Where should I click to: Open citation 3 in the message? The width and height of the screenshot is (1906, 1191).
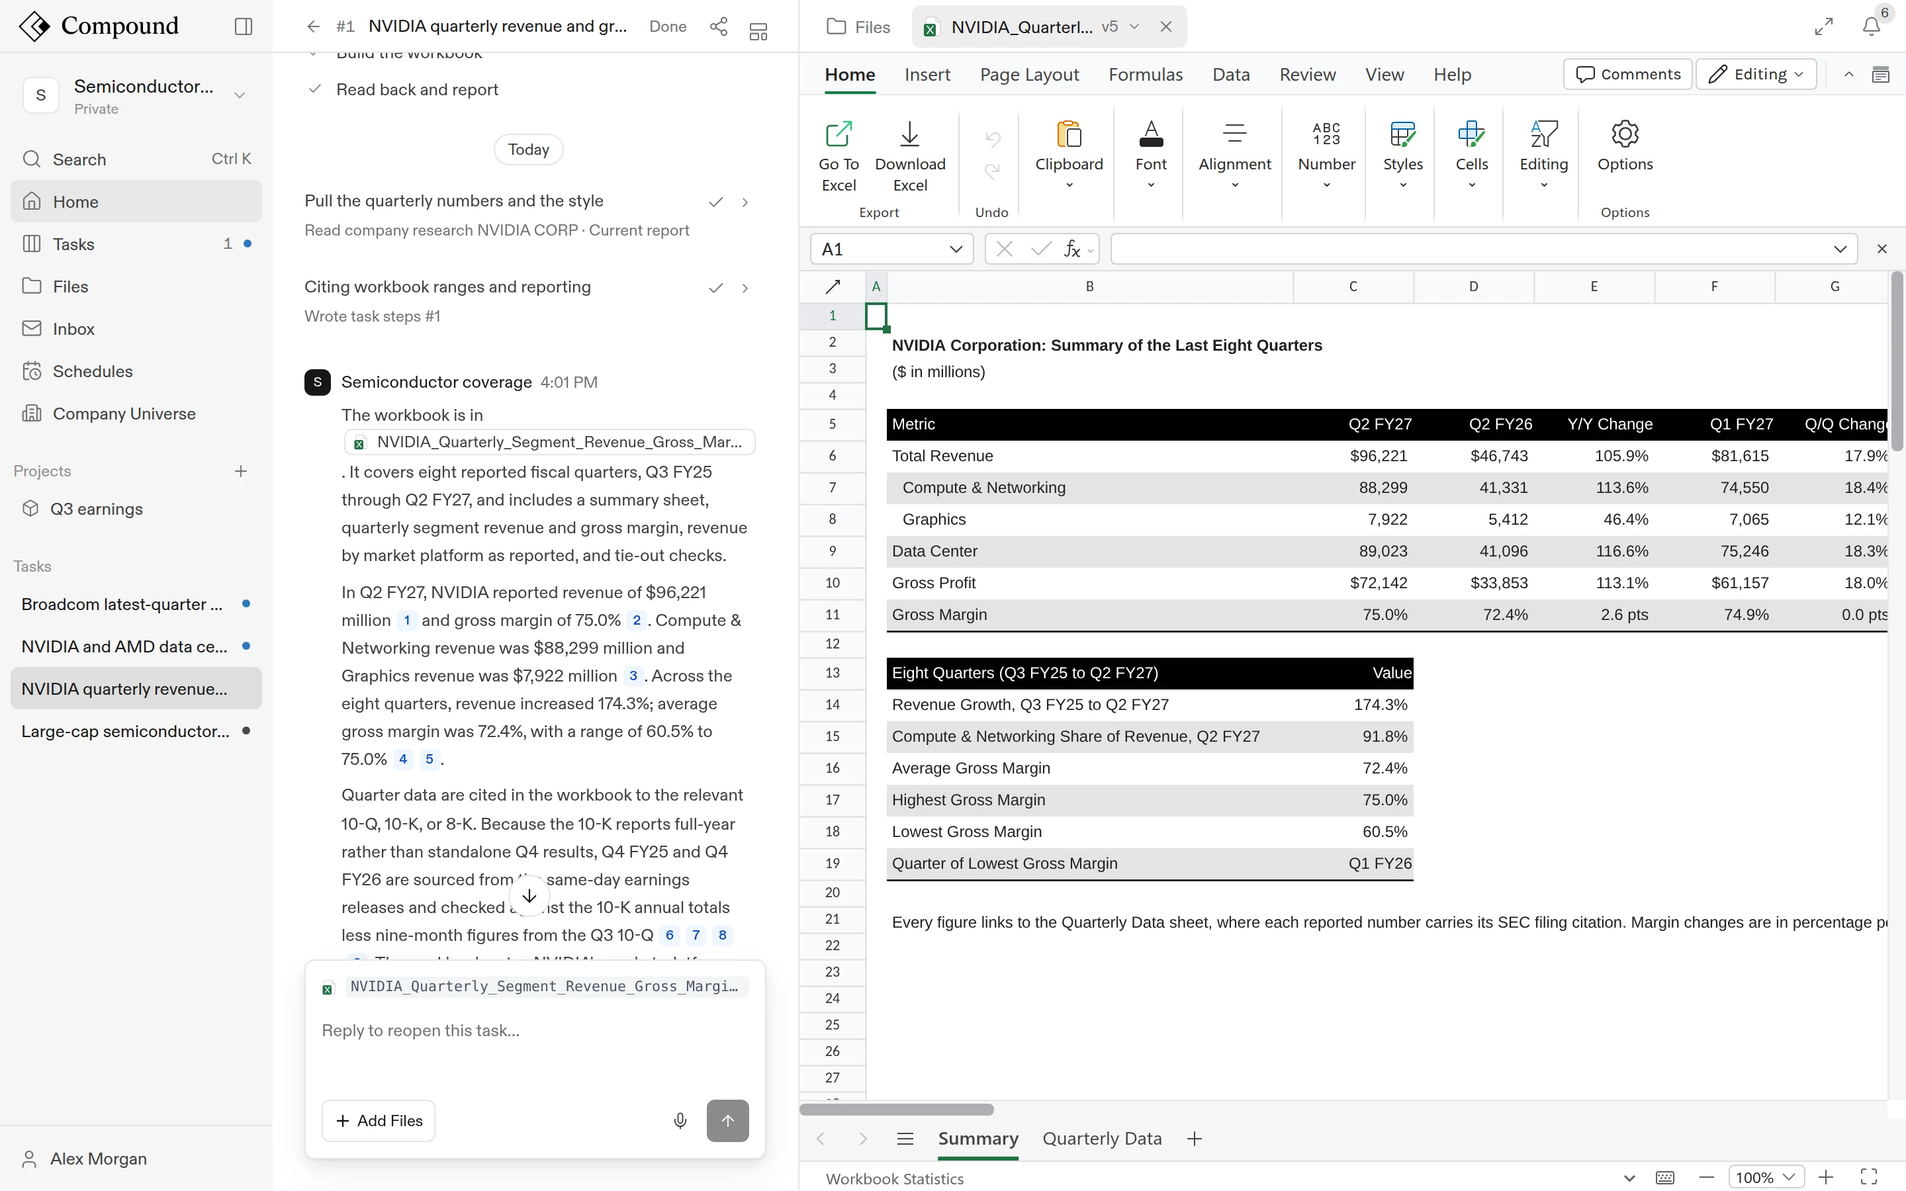[x=633, y=676]
